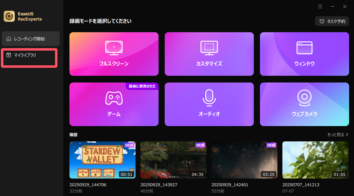Select the ウィンドウ recording mode label
Screen dimensions: 354x196
point(304,64)
